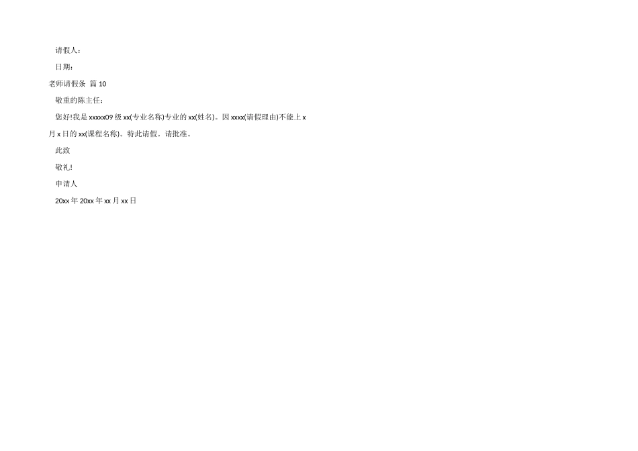Click the placeholder (姓名)
The width and height of the screenshot is (638, 451).
(x=205, y=117)
